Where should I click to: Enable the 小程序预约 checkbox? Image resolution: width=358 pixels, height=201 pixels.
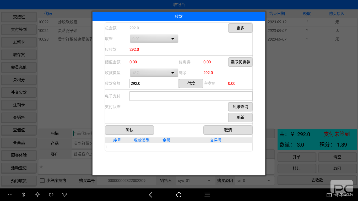point(42,181)
